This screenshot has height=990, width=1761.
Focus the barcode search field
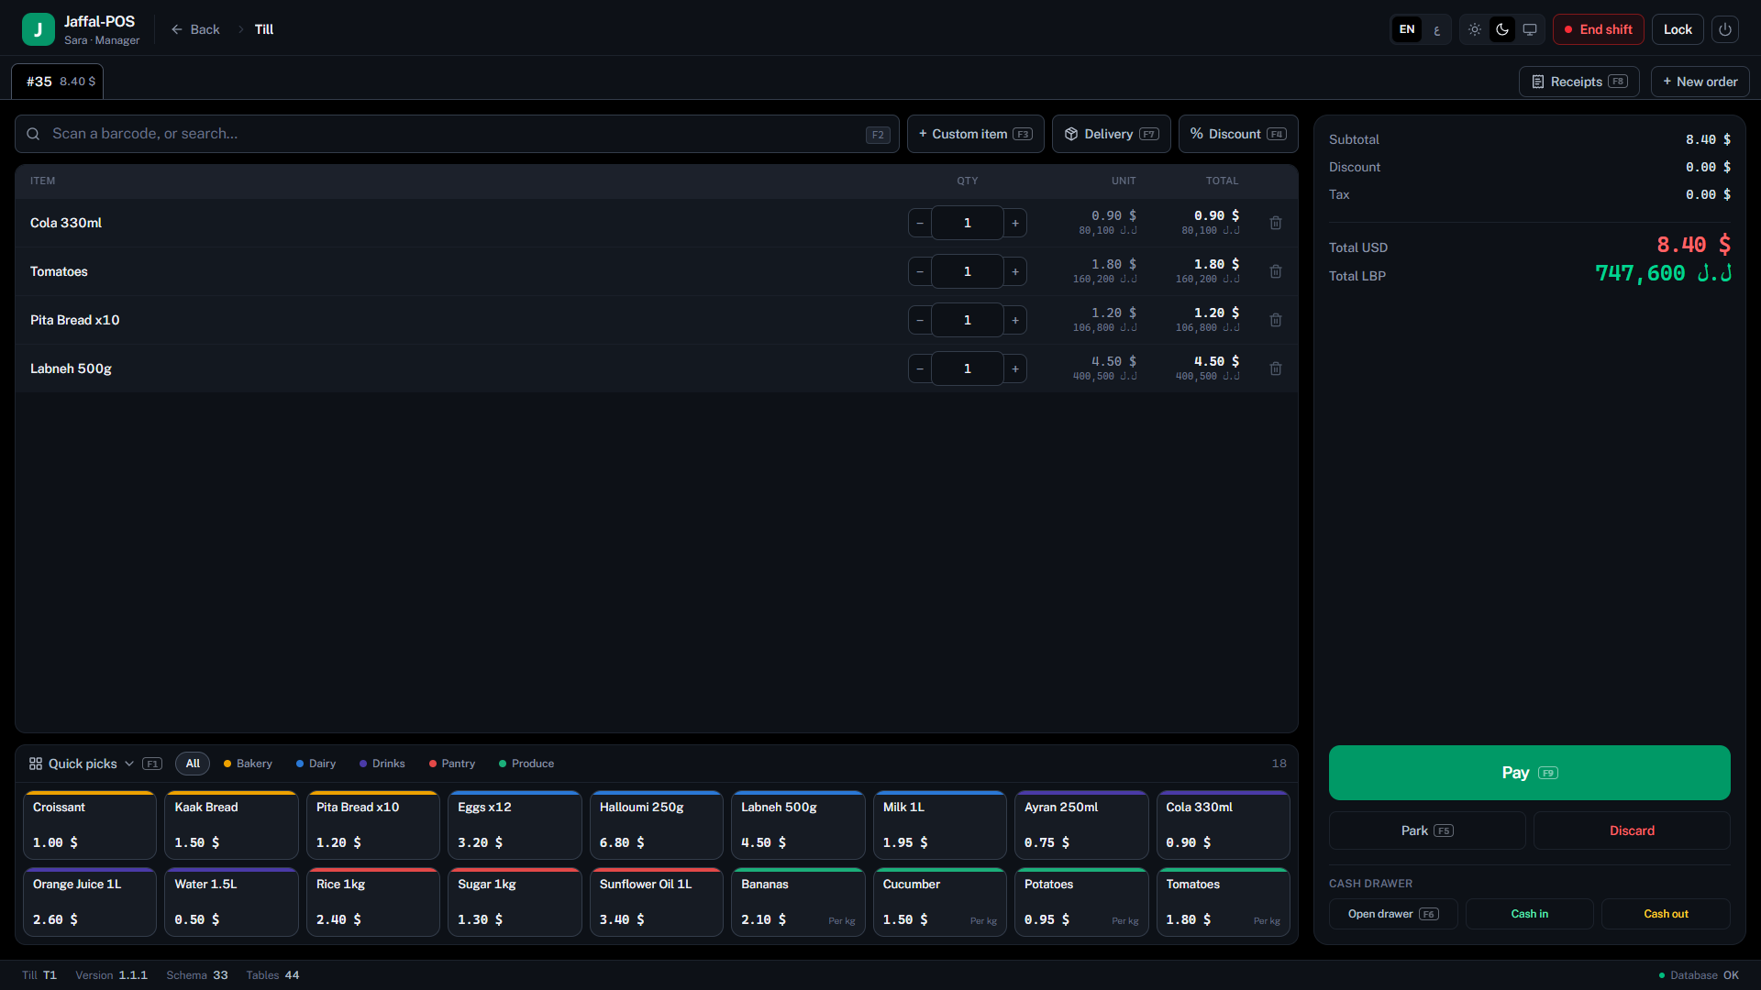(x=458, y=134)
